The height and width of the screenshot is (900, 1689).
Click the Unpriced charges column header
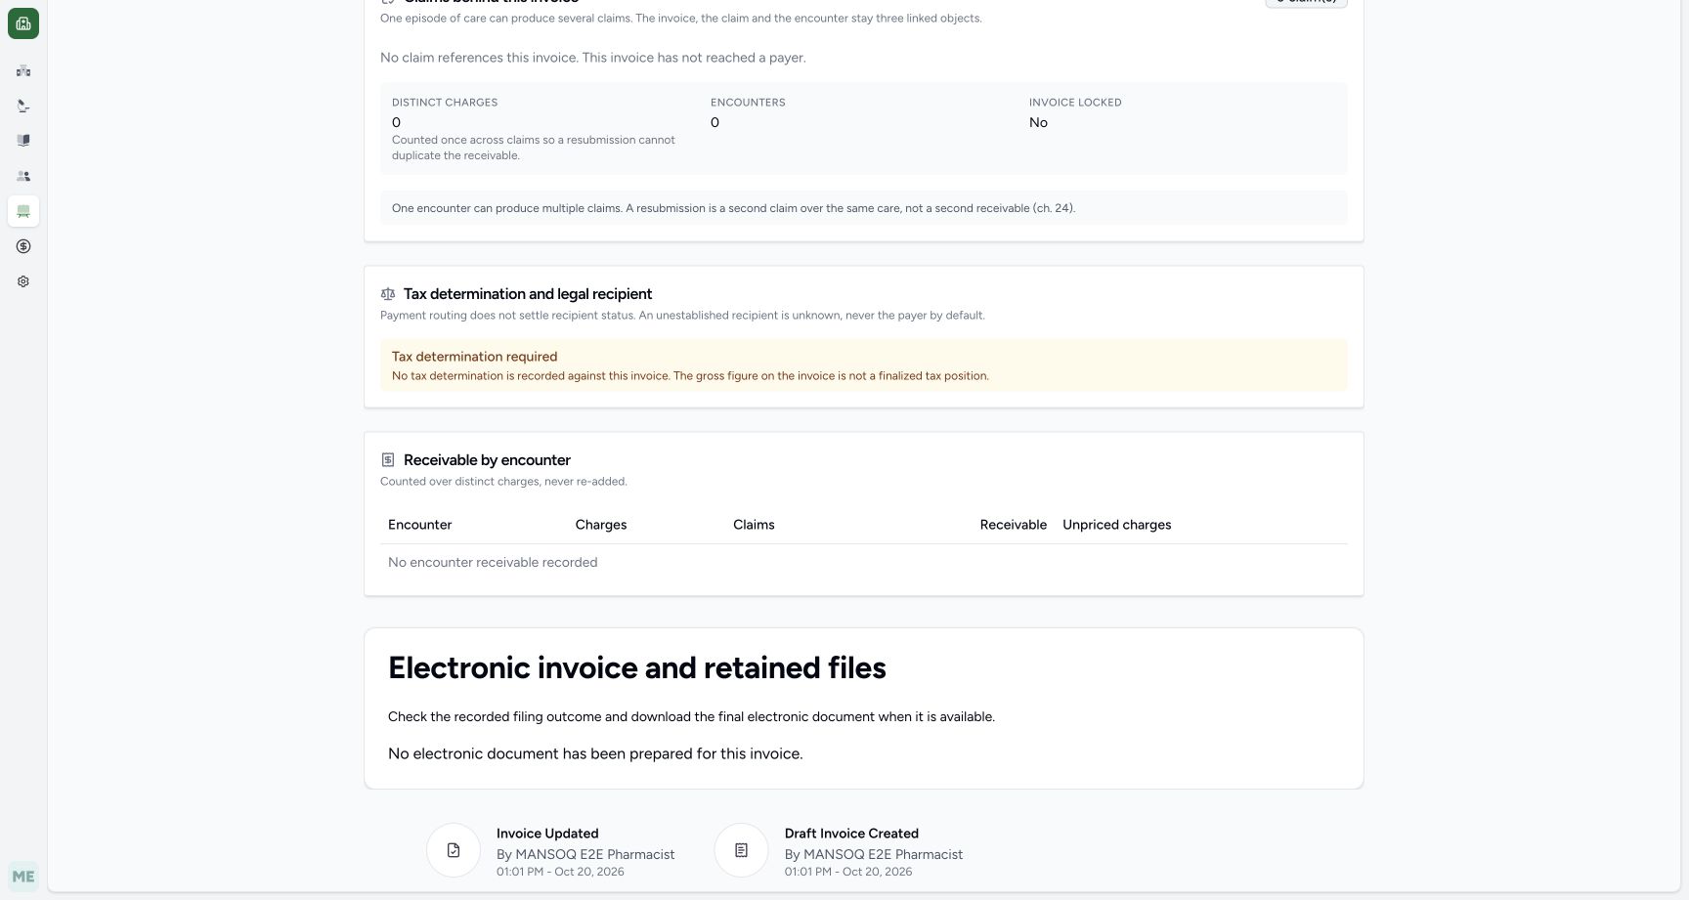pyautogui.click(x=1117, y=525)
